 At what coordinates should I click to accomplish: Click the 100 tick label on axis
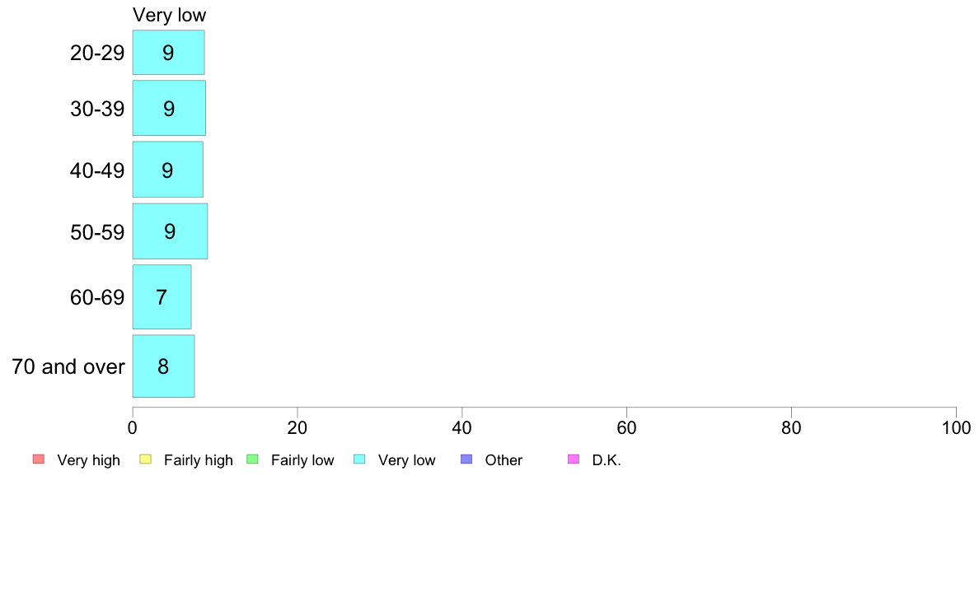click(x=956, y=427)
